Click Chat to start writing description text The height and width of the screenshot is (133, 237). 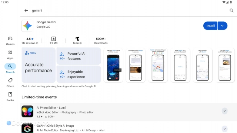click(x=59, y=86)
